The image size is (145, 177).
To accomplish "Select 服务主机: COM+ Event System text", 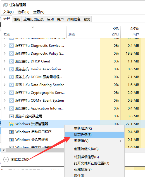I will [40, 101].
